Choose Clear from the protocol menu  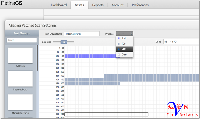tap(125, 55)
